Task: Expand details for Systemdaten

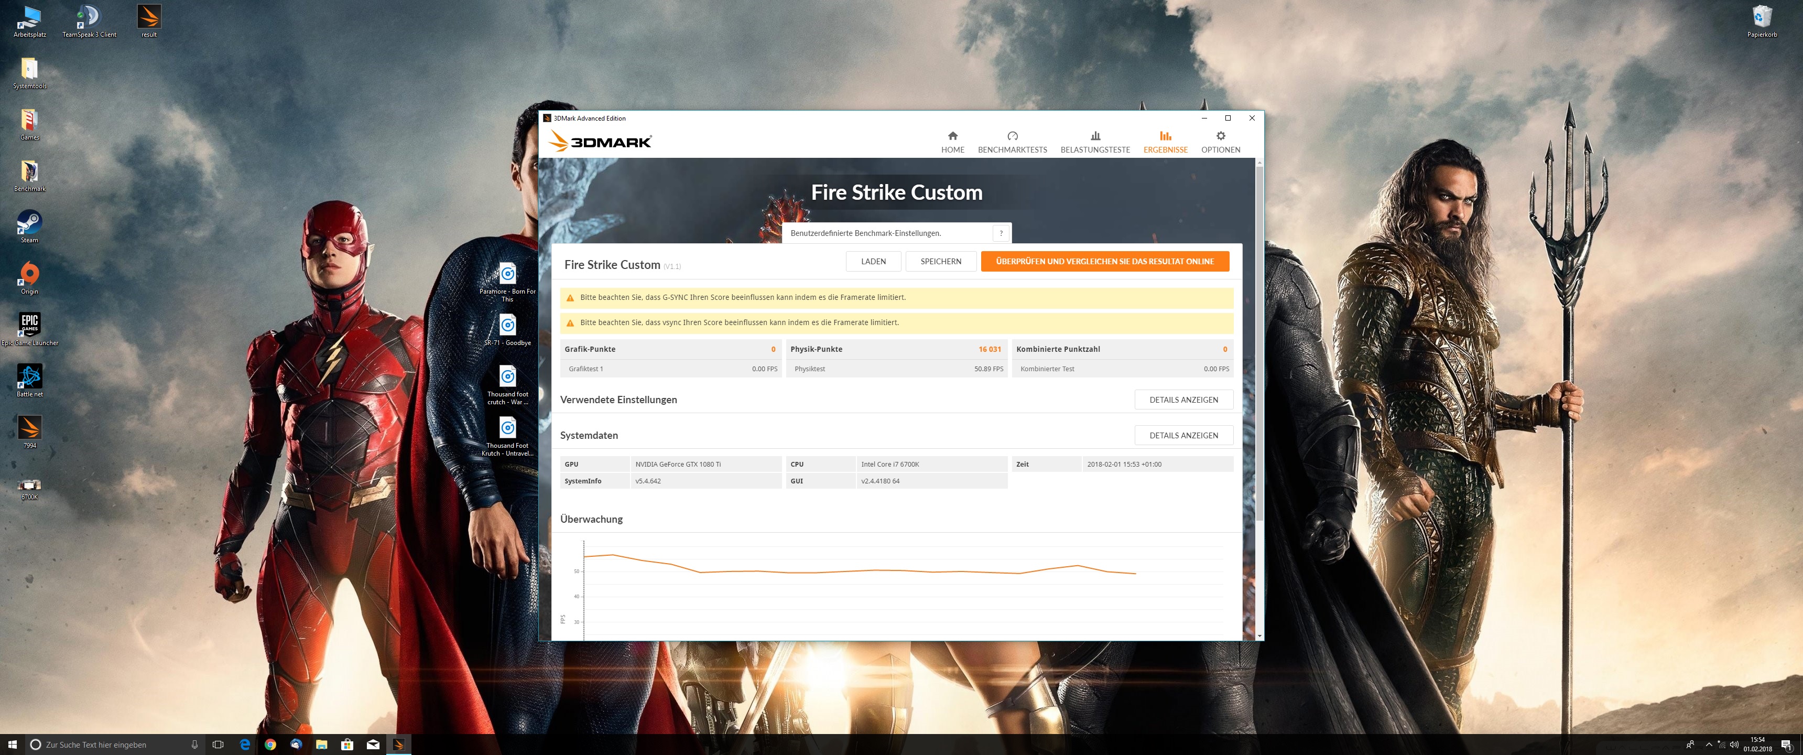Action: point(1183,436)
